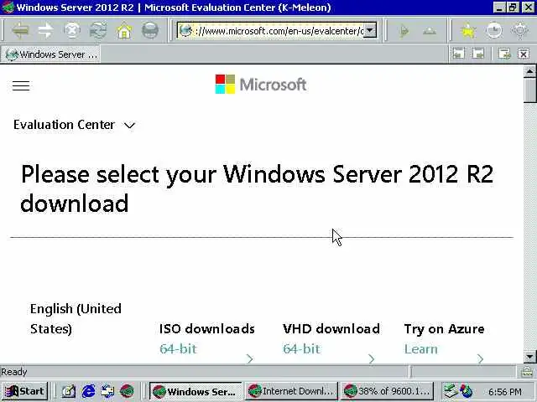Click the Try on Azure heading

point(444,329)
